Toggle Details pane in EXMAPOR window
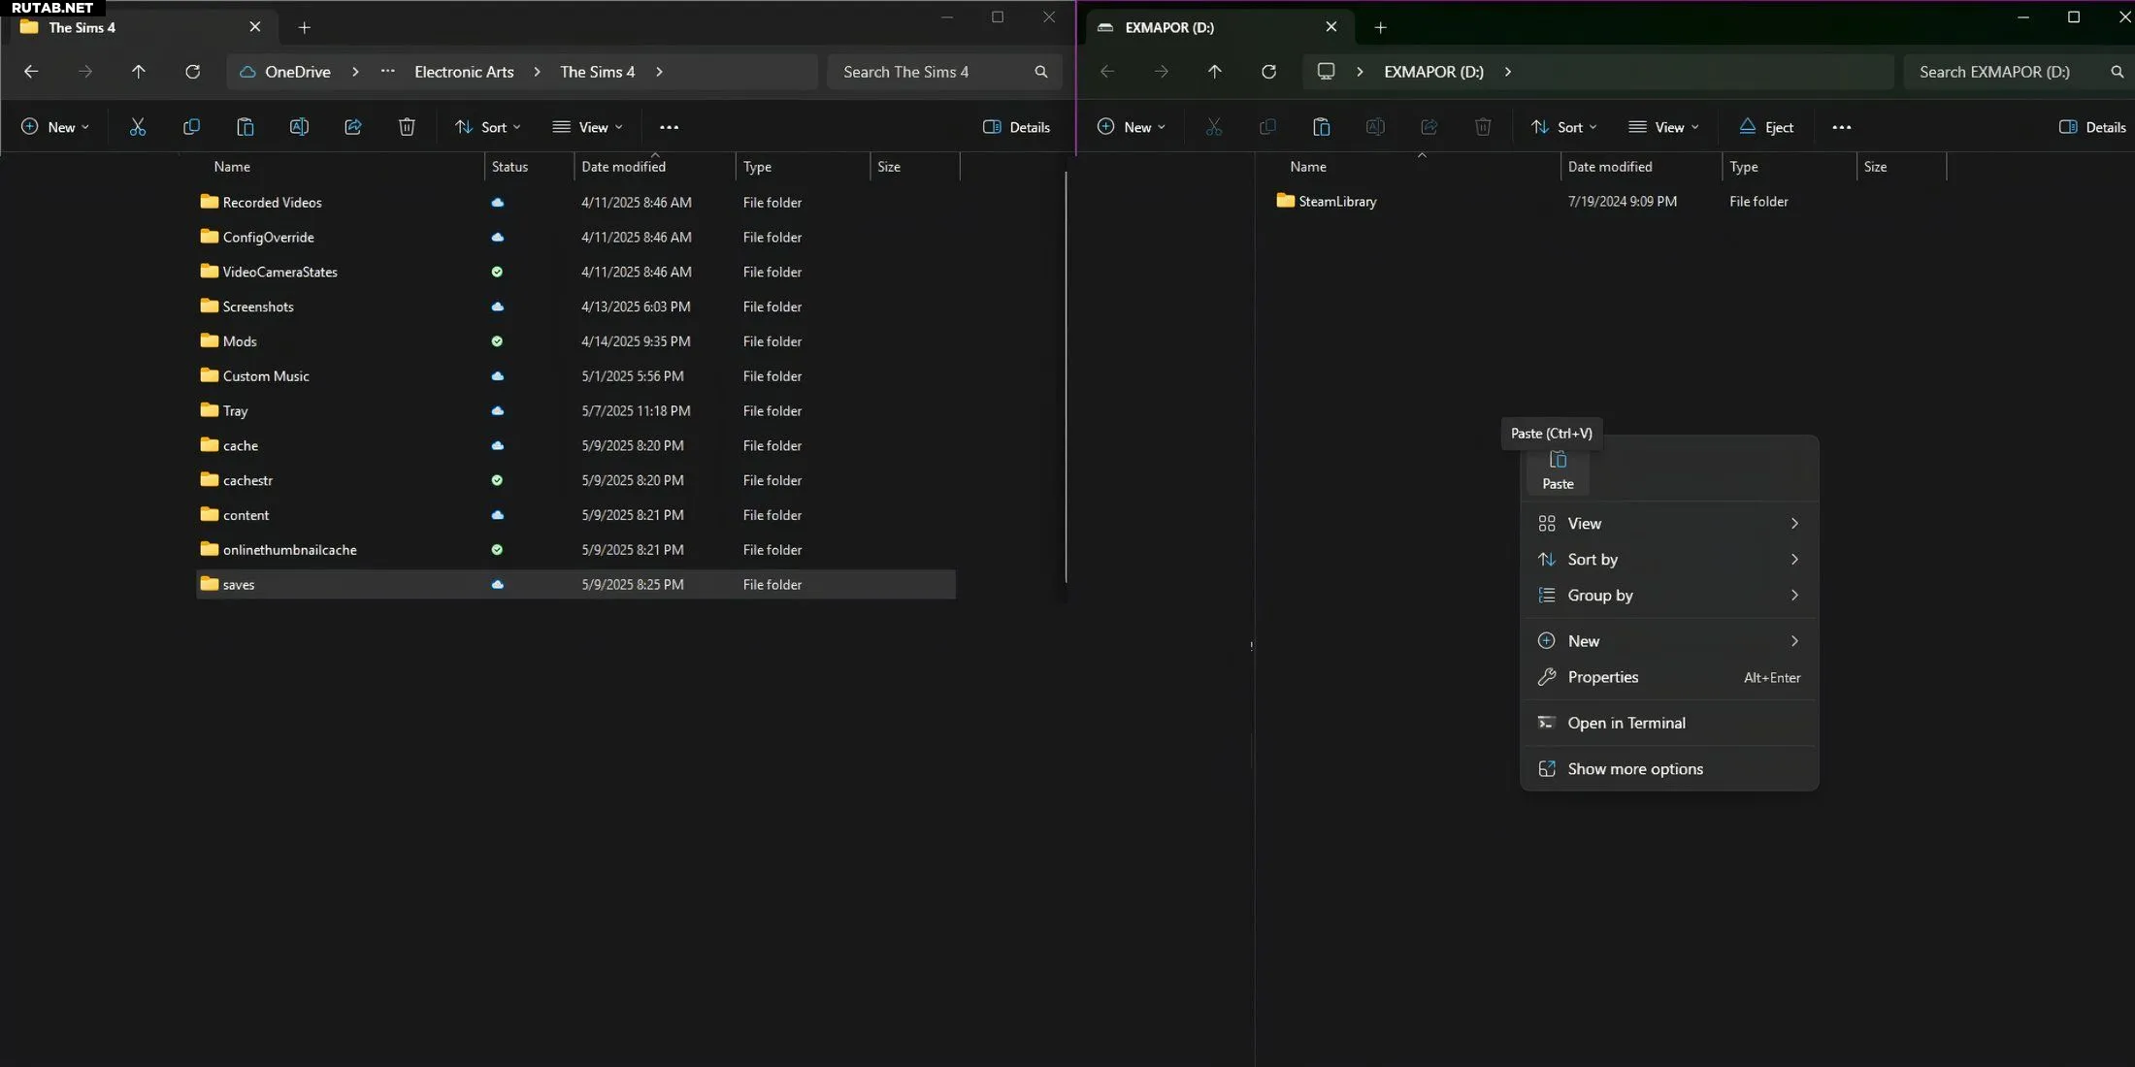This screenshot has width=2135, height=1067. pyautogui.click(x=2091, y=127)
